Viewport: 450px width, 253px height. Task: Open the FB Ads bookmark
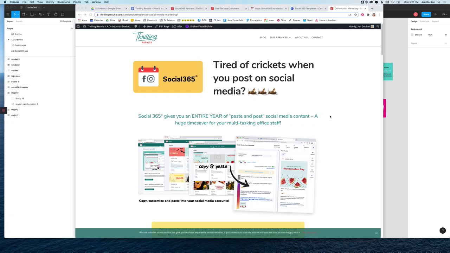(215, 20)
